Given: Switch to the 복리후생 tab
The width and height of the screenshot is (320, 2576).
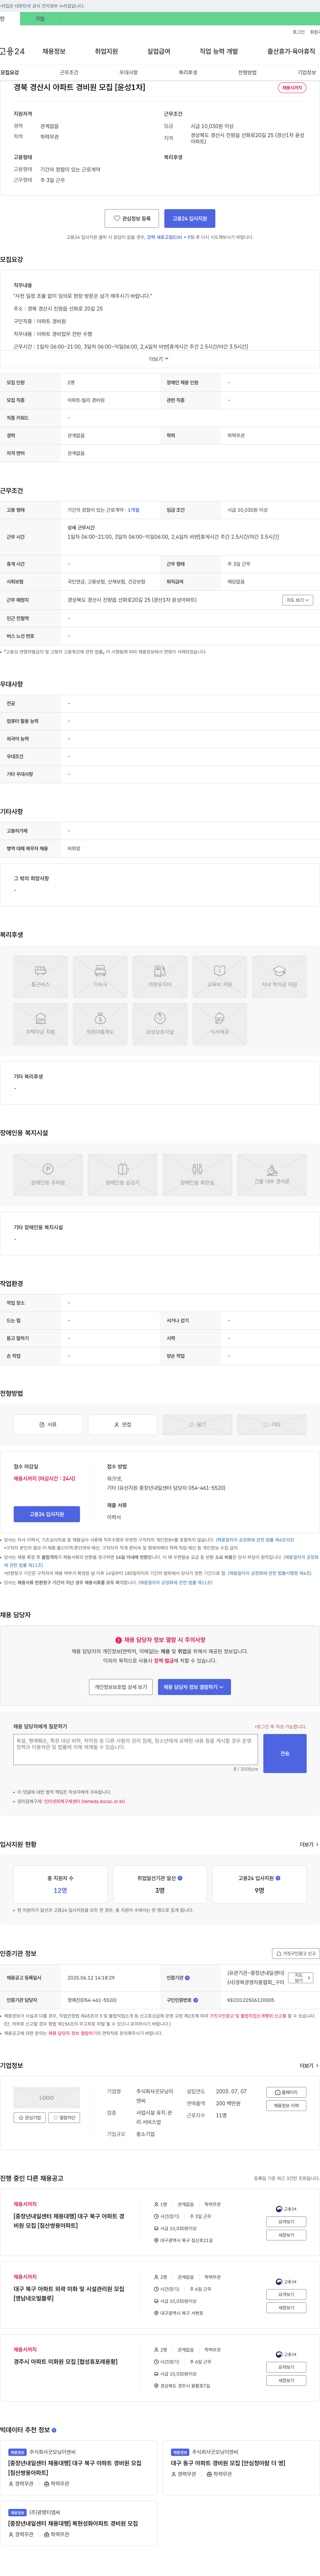Looking at the screenshot, I should [x=188, y=72].
